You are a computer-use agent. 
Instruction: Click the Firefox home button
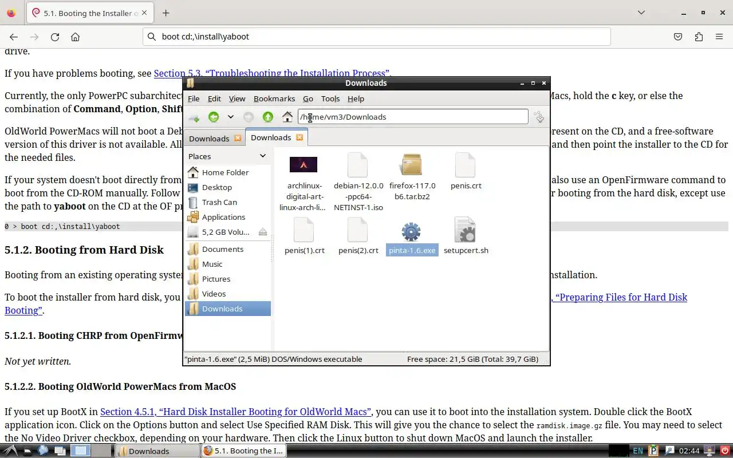(x=75, y=37)
